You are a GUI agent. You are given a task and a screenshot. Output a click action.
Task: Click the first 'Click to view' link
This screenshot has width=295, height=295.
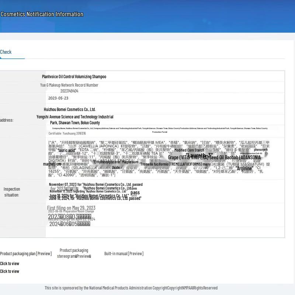click(x=10, y=264)
